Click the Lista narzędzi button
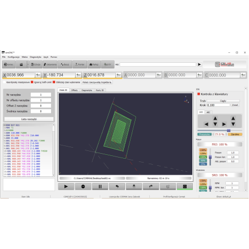Viewport: 249px width, 249px height. (29, 119)
